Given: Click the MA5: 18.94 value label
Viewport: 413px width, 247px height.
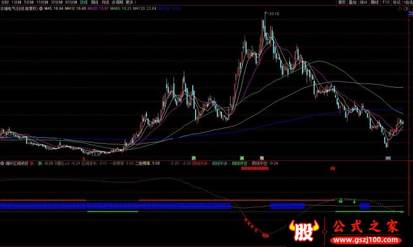Looking at the screenshot, I should coord(54,9).
